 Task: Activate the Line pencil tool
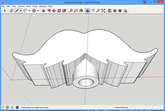[17, 11]
